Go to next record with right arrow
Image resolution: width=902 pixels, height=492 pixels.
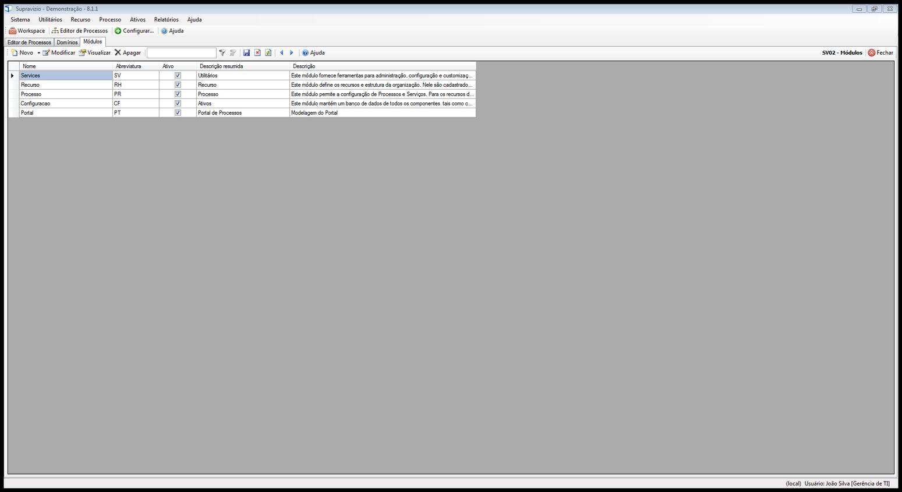tap(292, 52)
